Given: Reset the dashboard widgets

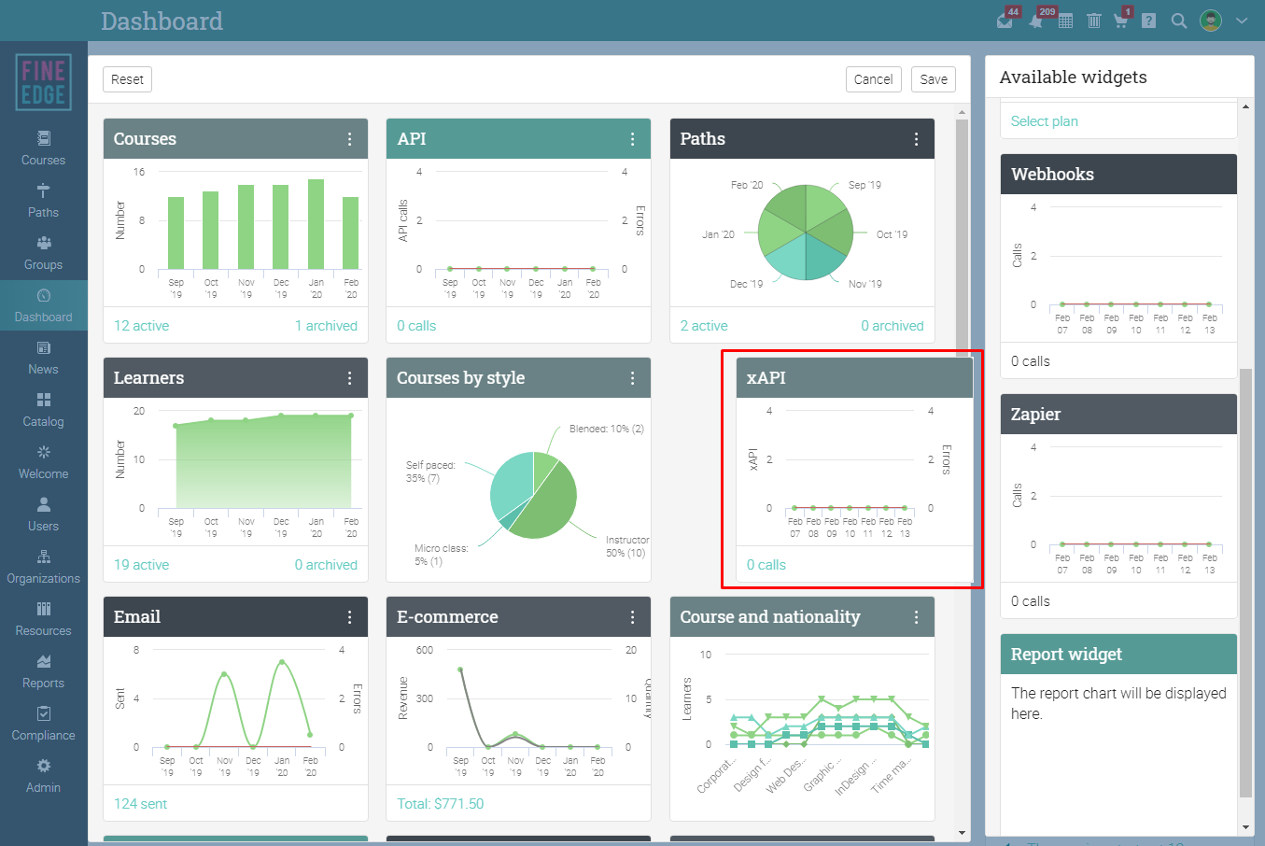Looking at the screenshot, I should (x=127, y=79).
